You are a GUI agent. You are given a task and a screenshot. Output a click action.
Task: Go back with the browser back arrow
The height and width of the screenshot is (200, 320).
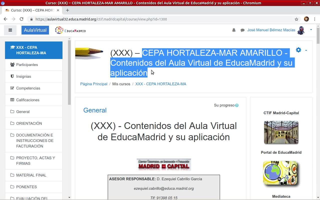tap(5, 19)
